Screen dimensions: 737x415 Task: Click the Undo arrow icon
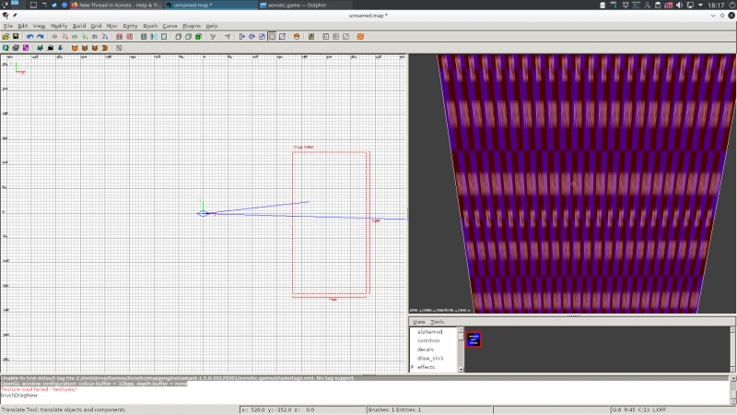(x=29, y=37)
